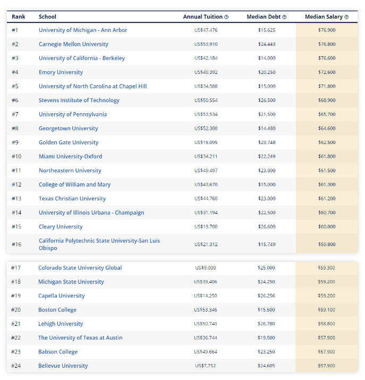The height and width of the screenshot is (380, 365).
Task: Click tuition value US$9,000
Action: tap(206, 268)
